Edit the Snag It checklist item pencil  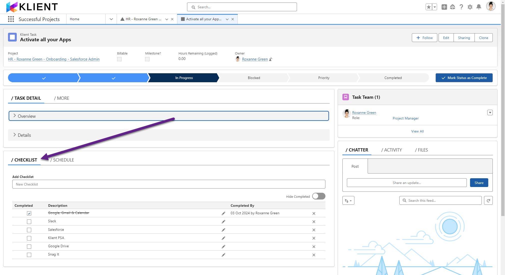click(223, 255)
